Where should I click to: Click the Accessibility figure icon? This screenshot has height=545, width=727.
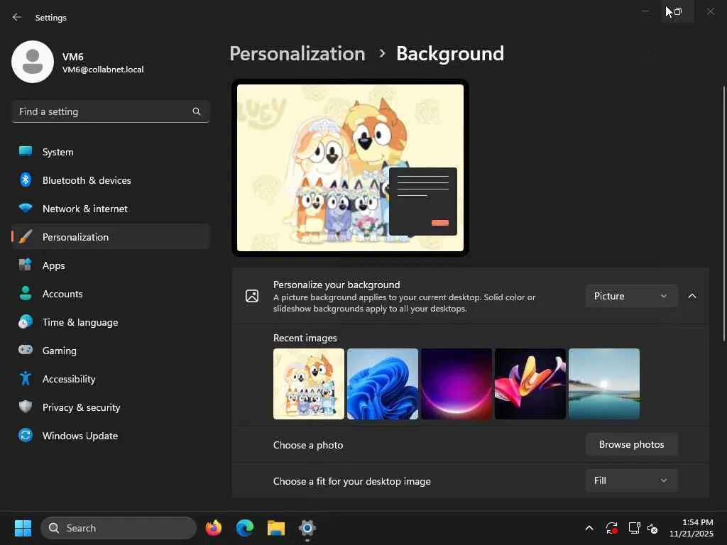26,379
